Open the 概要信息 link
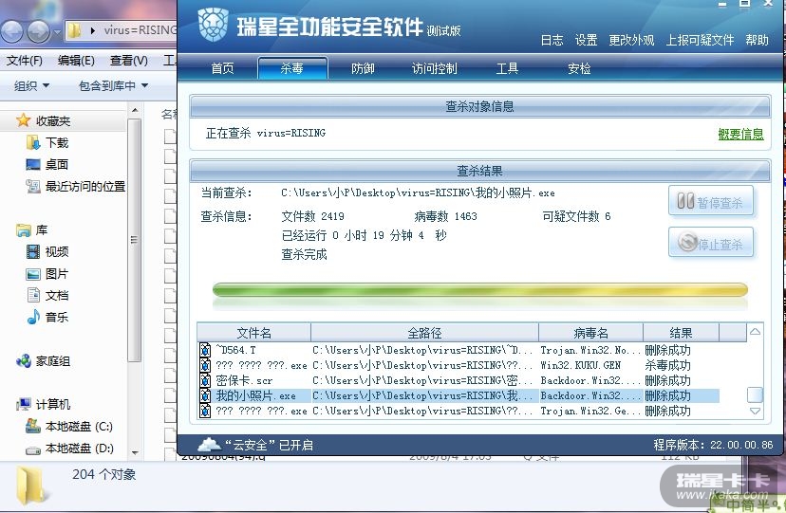This screenshot has height=513, width=786. coord(740,134)
